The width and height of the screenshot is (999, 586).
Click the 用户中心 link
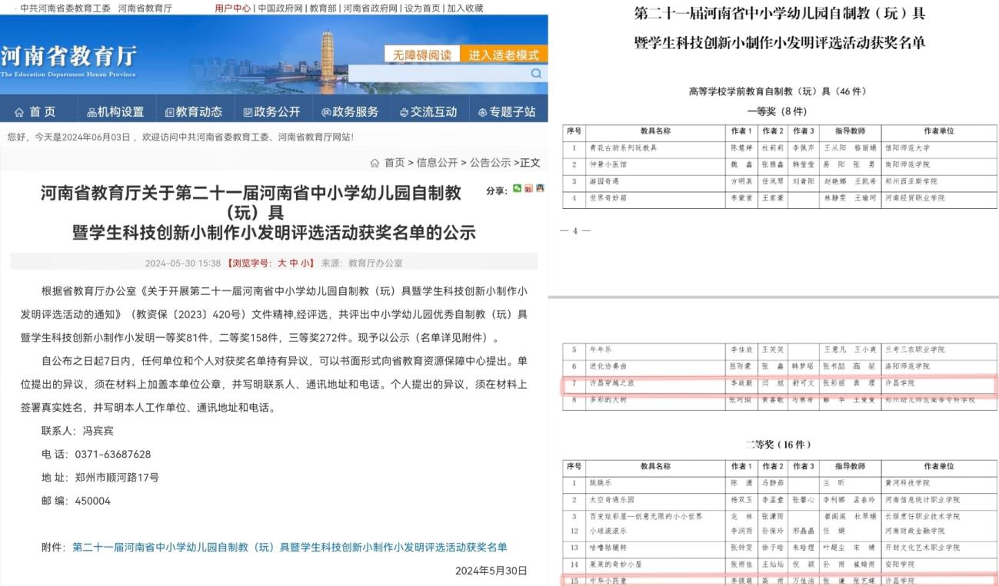[233, 8]
